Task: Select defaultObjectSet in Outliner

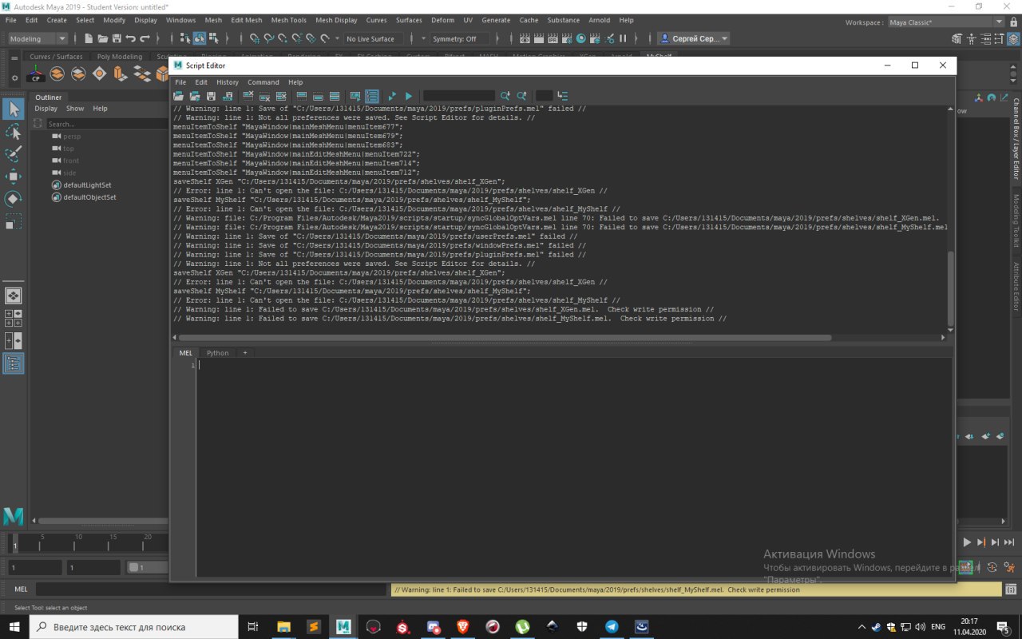Action: tap(89, 197)
